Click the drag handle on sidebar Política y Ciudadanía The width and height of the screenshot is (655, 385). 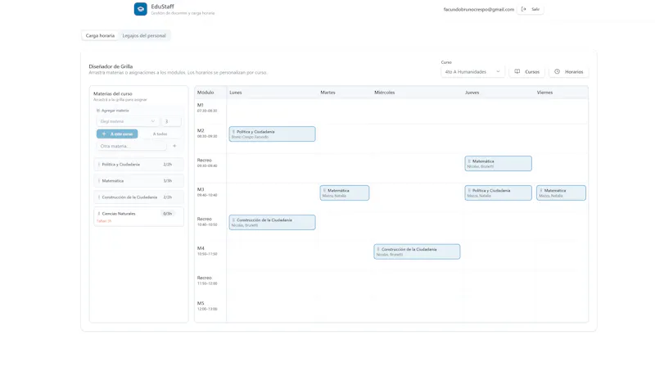[99, 165]
